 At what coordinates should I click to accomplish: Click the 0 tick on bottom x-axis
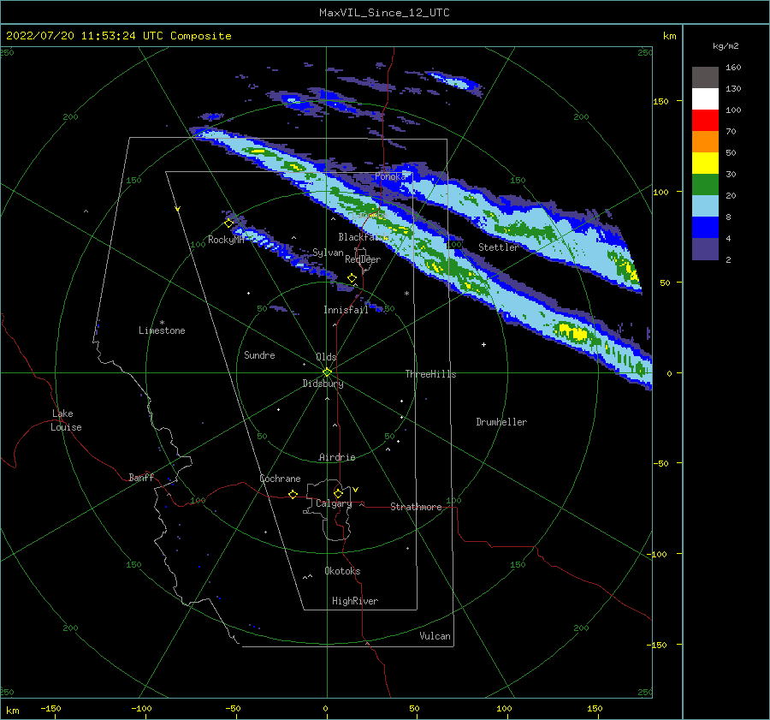coord(325,708)
